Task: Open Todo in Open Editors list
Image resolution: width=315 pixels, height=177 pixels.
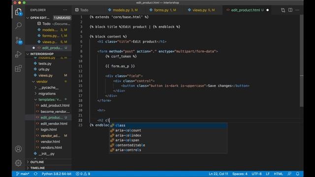Action: click(x=48, y=24)
